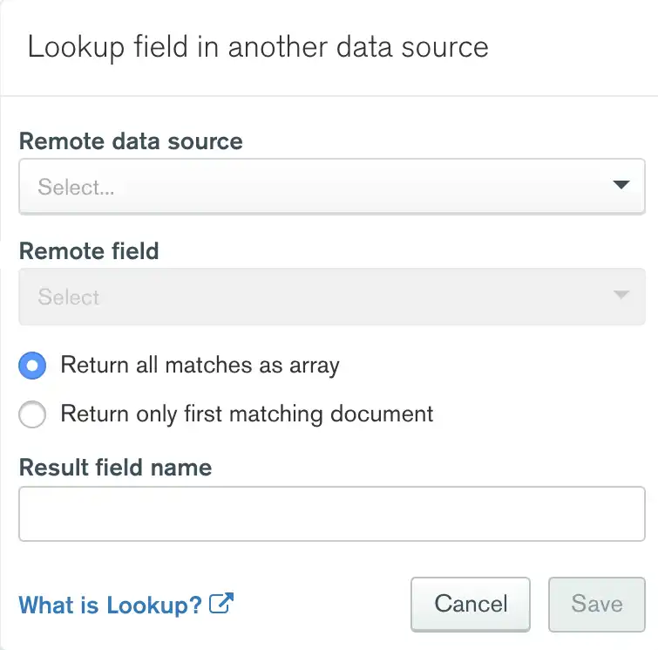Click empty footer space left of Cancel button
The image size is (658, 650).
pos(322,604)
